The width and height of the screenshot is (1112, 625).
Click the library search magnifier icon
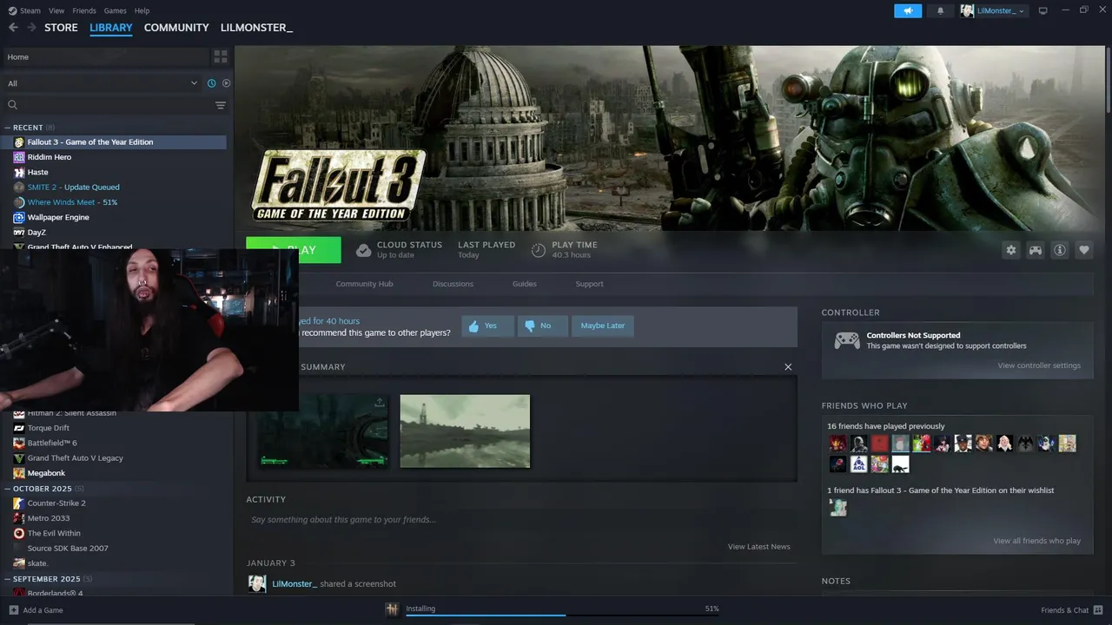tap(13, 105)
